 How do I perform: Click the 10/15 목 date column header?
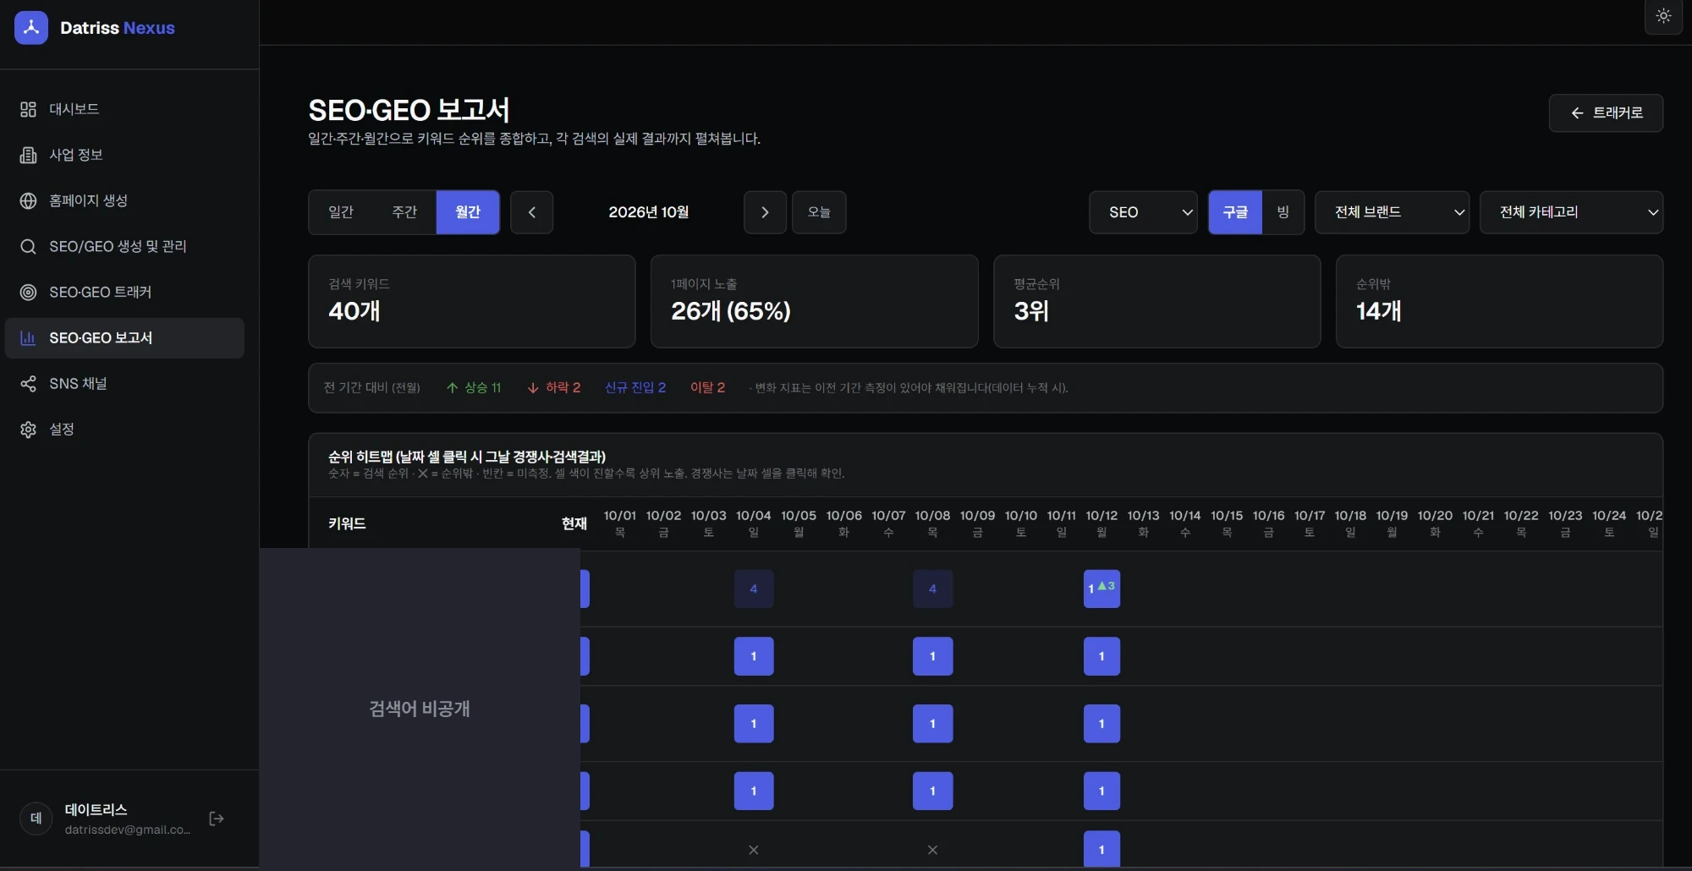[x=1227, y=523]
